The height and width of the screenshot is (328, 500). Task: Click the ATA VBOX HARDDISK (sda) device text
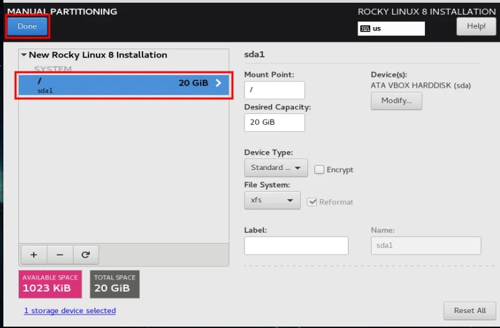tap(420, 85)
